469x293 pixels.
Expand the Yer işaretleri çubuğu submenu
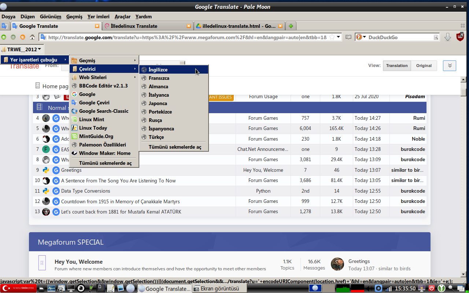[35, 60]
